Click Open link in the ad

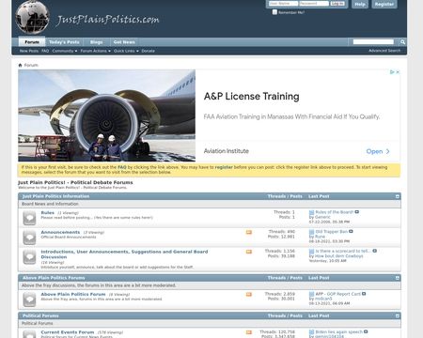(374, 151)
